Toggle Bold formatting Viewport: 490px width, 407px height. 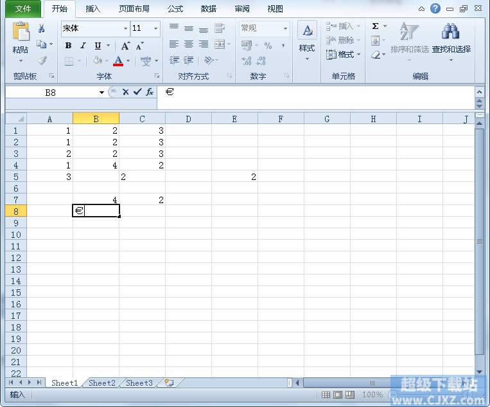(68, 46)
